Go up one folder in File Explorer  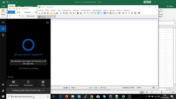(20, 16)
